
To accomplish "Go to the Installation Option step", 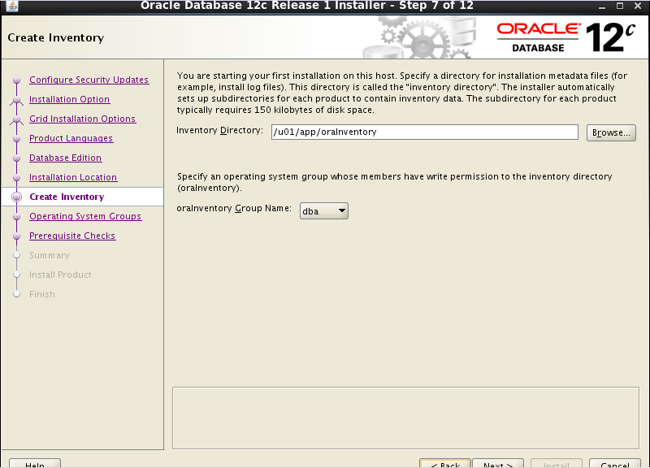I will coord(69,99).
